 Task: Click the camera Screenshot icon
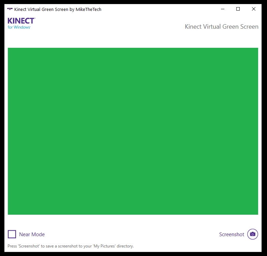click(253, 234)
